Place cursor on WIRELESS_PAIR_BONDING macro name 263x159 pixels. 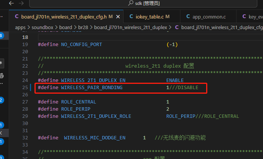(x=92, y=88)
